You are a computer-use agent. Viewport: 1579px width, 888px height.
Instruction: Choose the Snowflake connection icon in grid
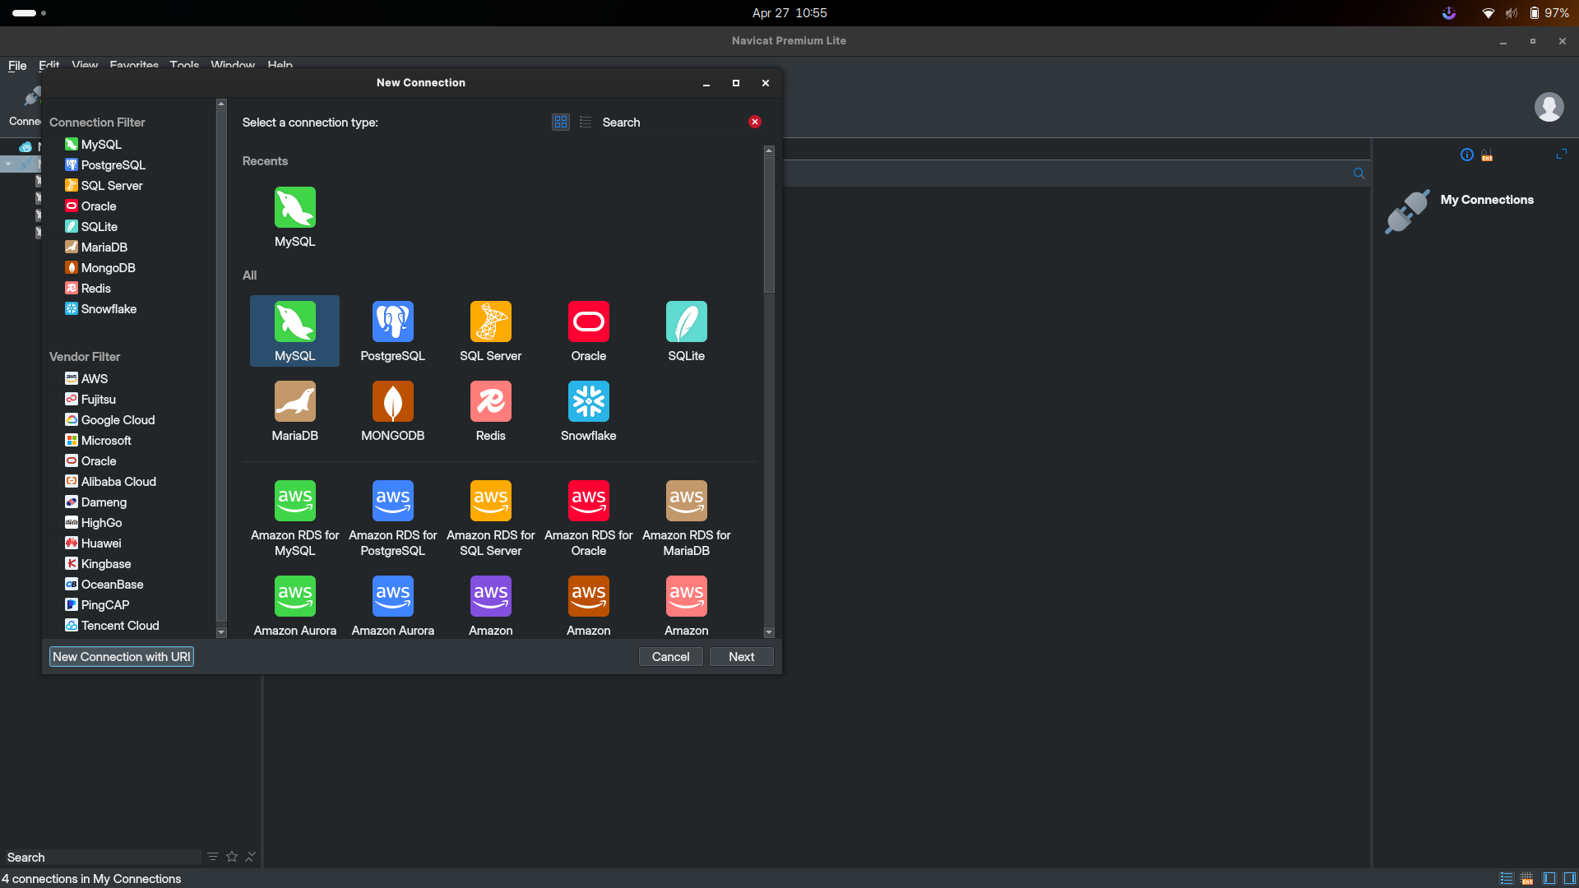point(588,401)
